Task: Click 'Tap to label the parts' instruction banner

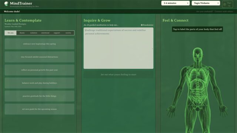Action: [197, 29]
